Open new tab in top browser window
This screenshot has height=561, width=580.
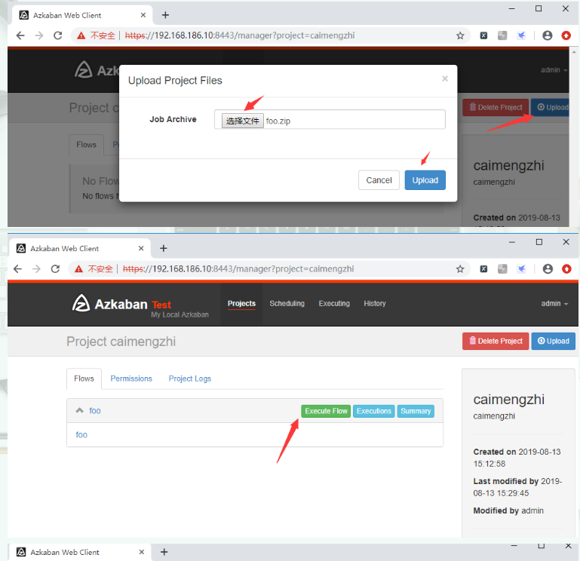(165, 15)
